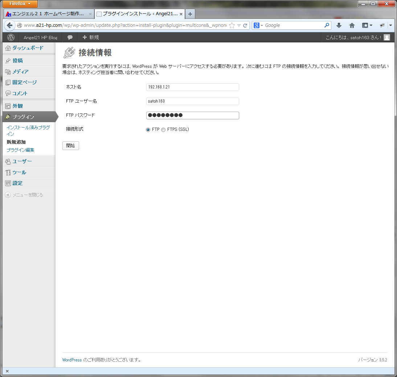Collapse menu with メニューを閉じる arrow
Image resolution: width=397 pixels, height=377 pixels.
(8, 195)
